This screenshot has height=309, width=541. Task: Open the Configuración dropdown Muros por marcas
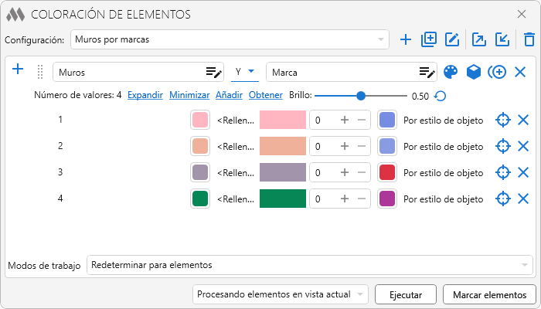(x=230, y=39)
